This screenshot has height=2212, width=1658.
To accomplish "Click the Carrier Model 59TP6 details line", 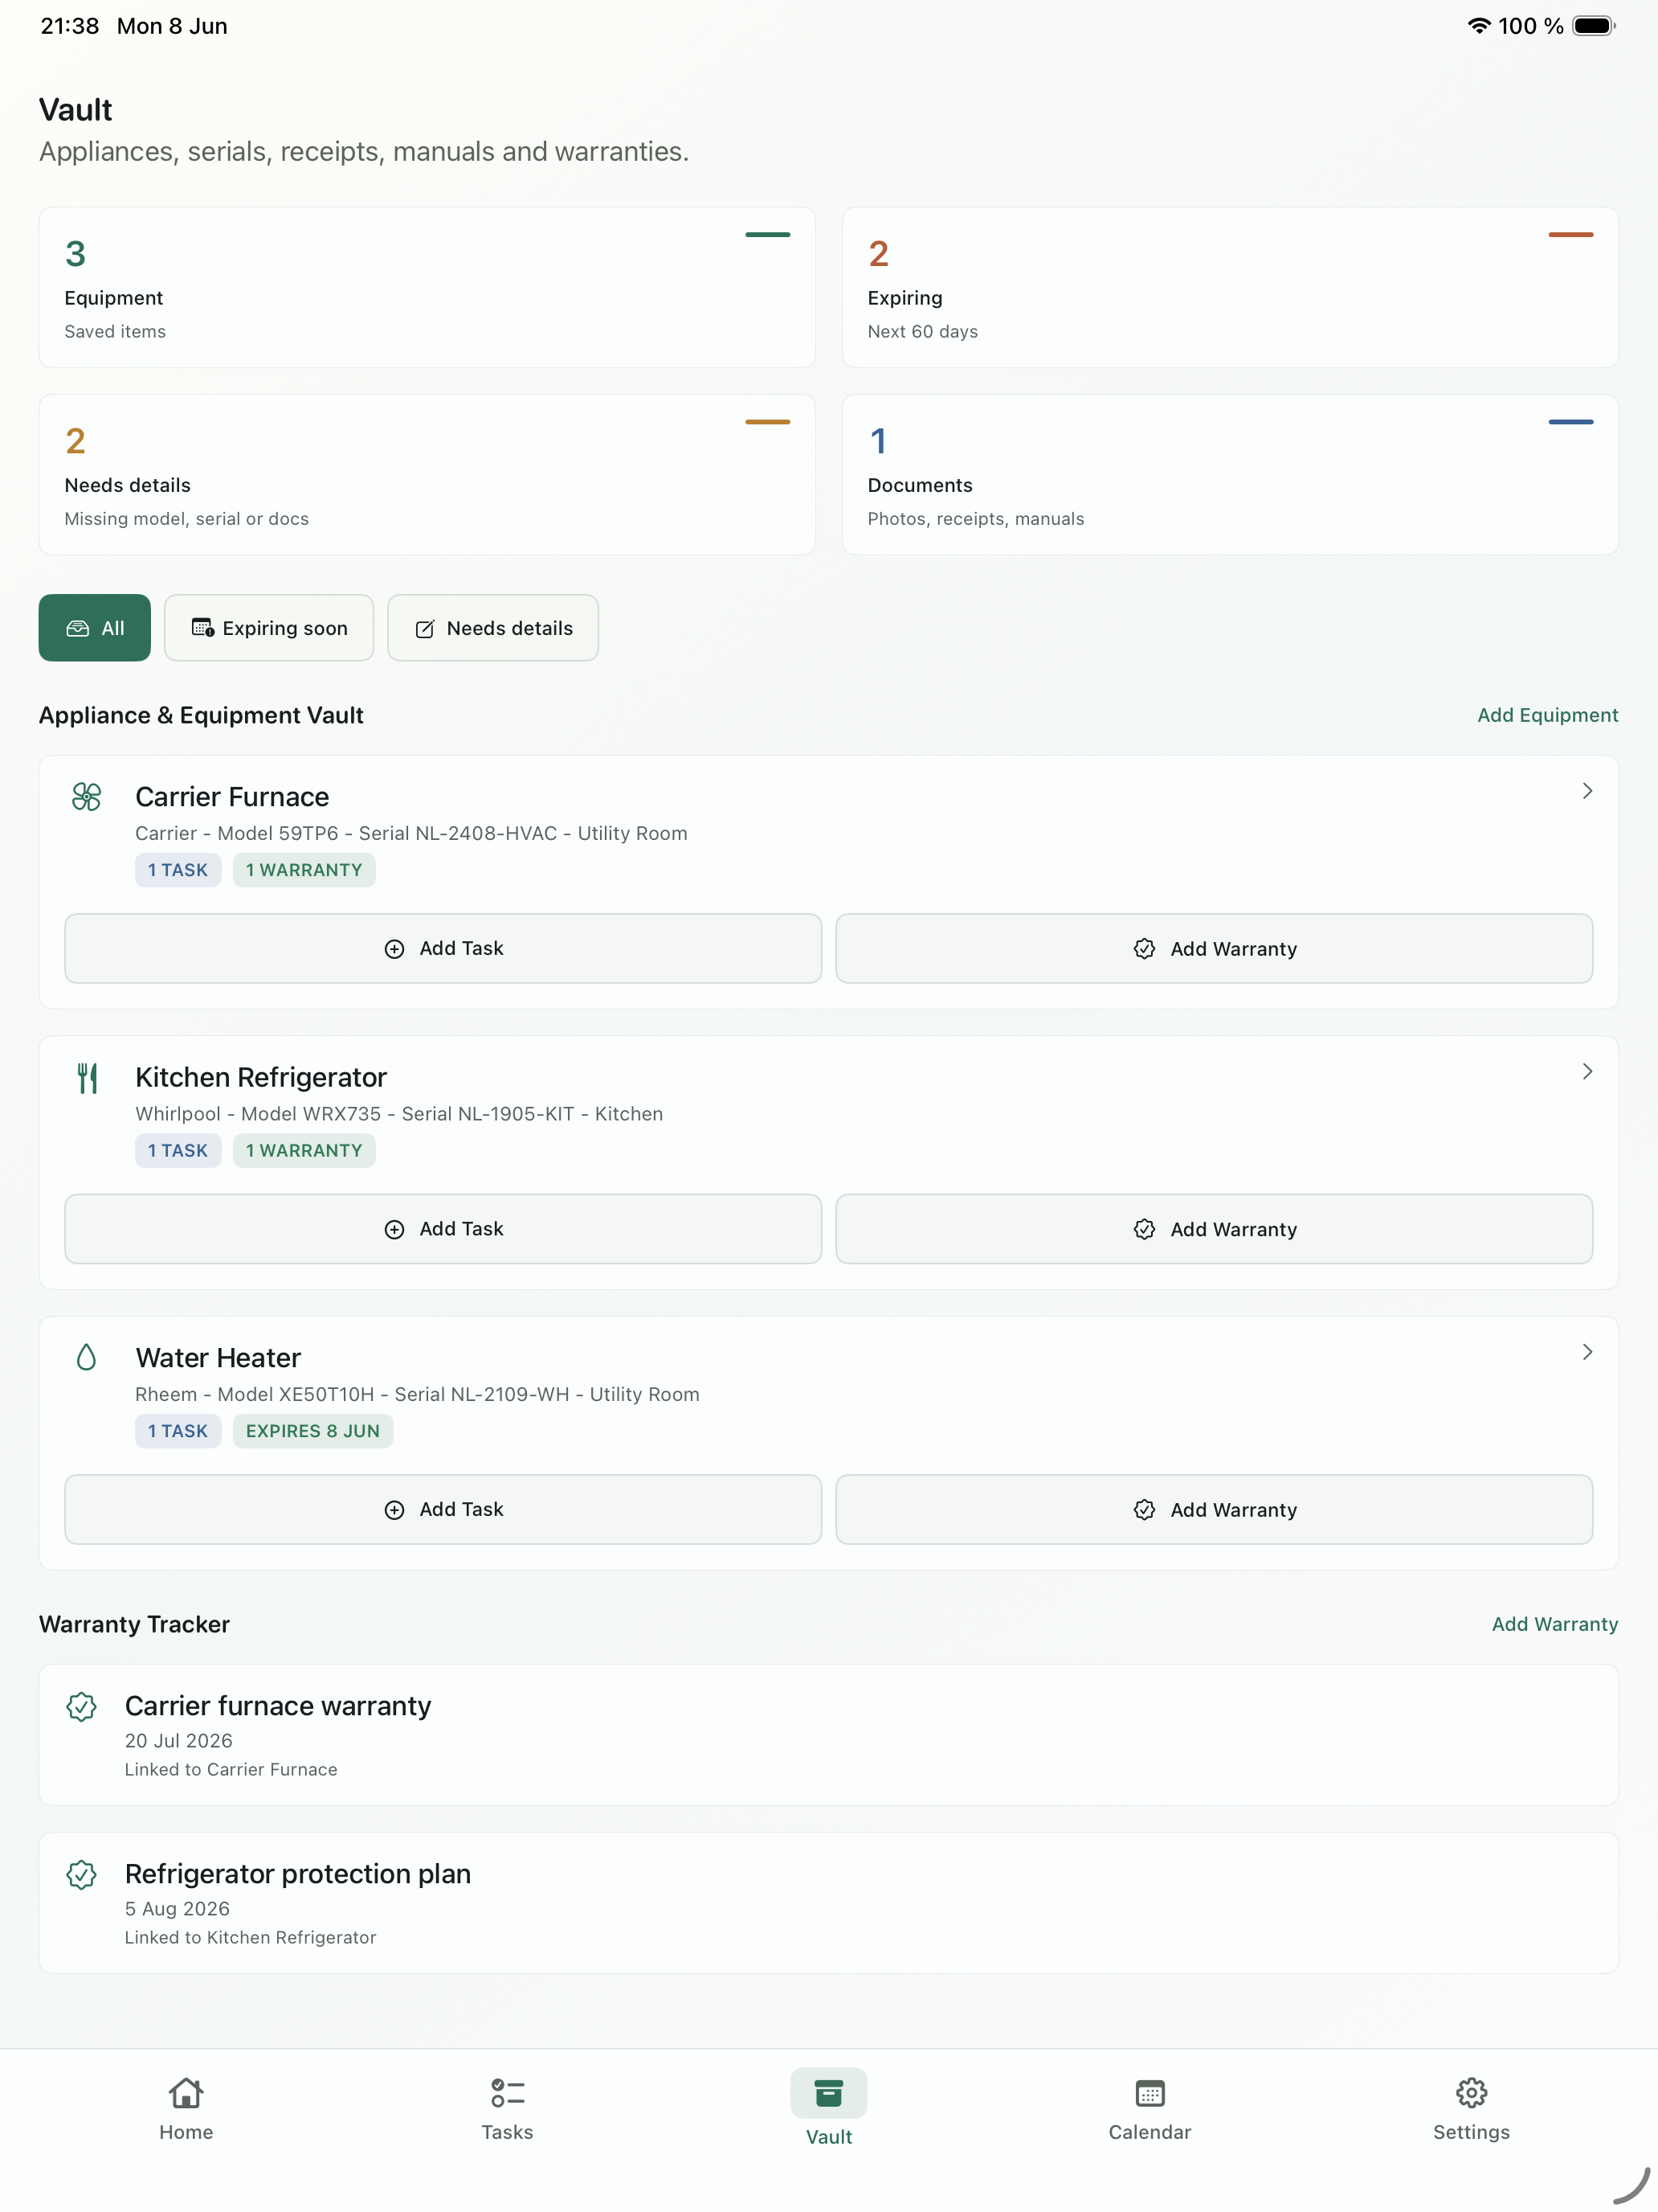I will 410,833.
